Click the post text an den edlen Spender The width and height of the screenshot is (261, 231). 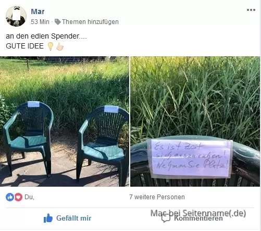point(46,36)
